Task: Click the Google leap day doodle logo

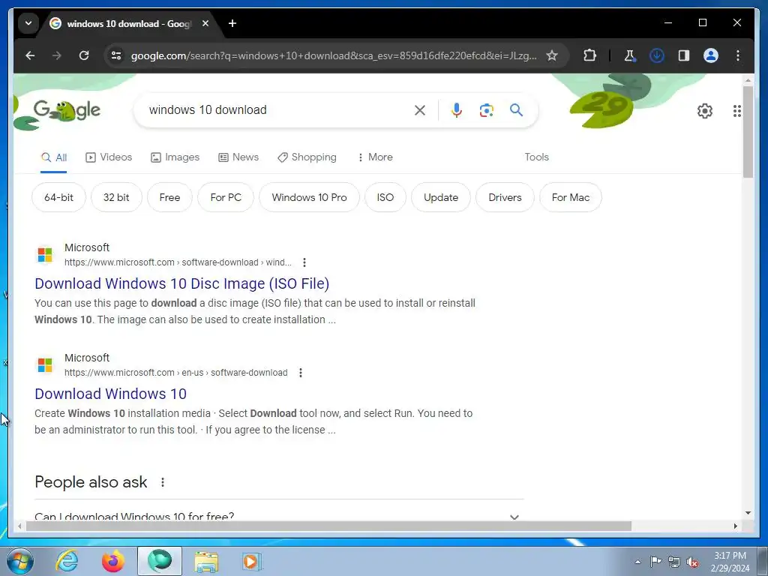Action: (x=67, y=110)
